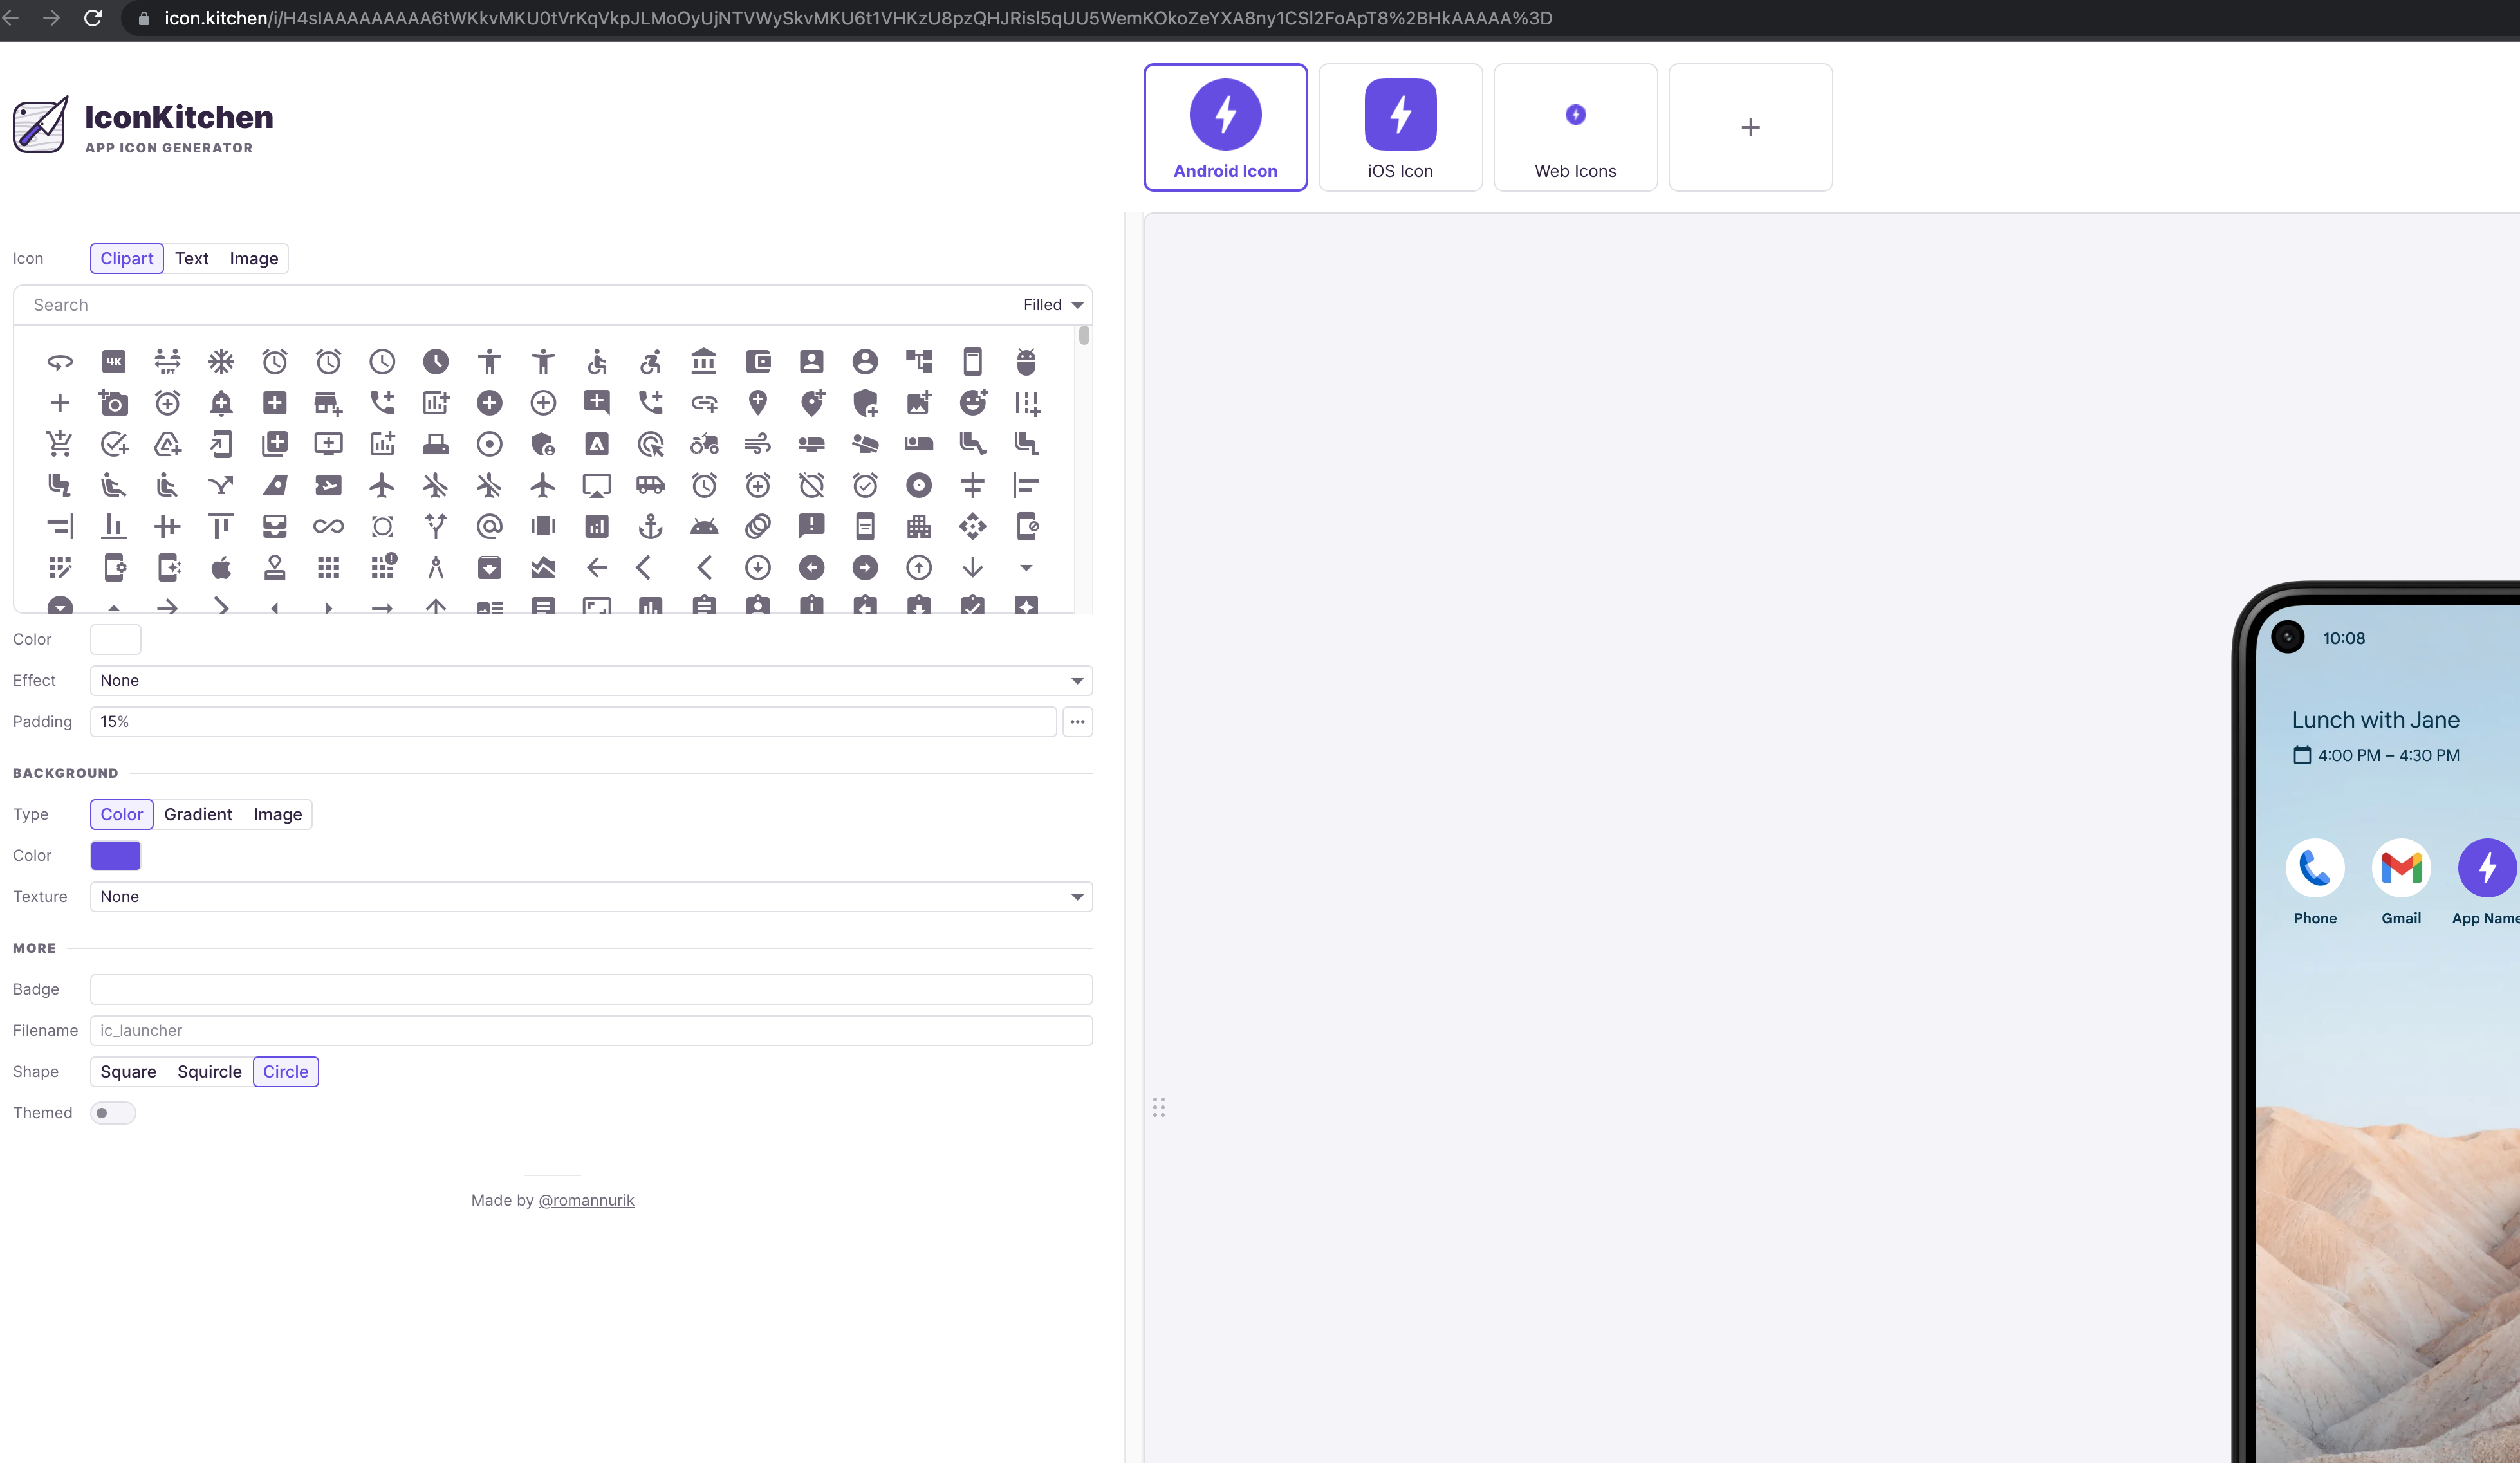The height and width of the screenshot is (1463, 2520).
Task: Select the camping van clipart icon
Action: click(650, 485)
